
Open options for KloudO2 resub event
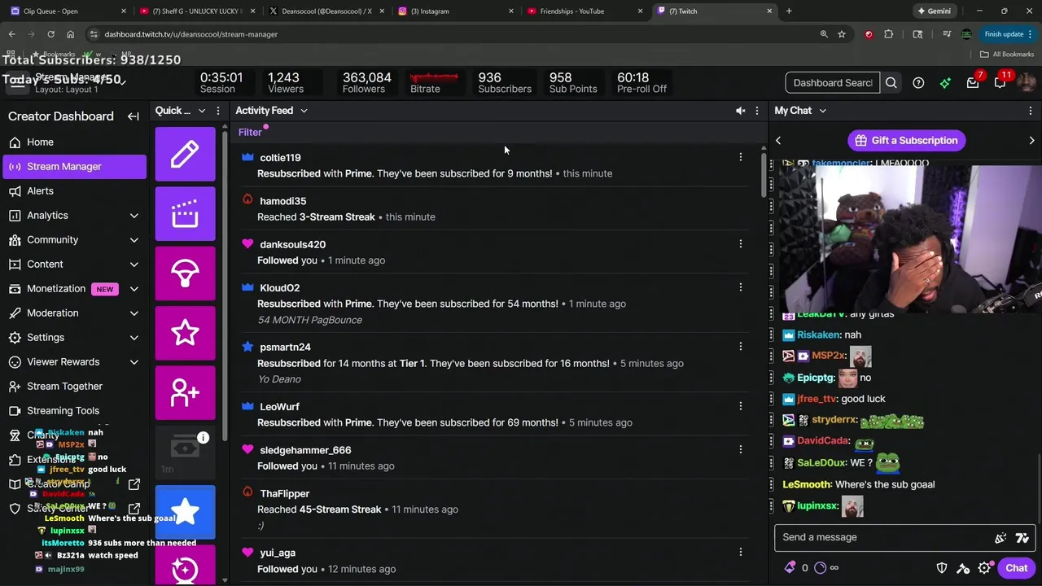click(740, 287)
